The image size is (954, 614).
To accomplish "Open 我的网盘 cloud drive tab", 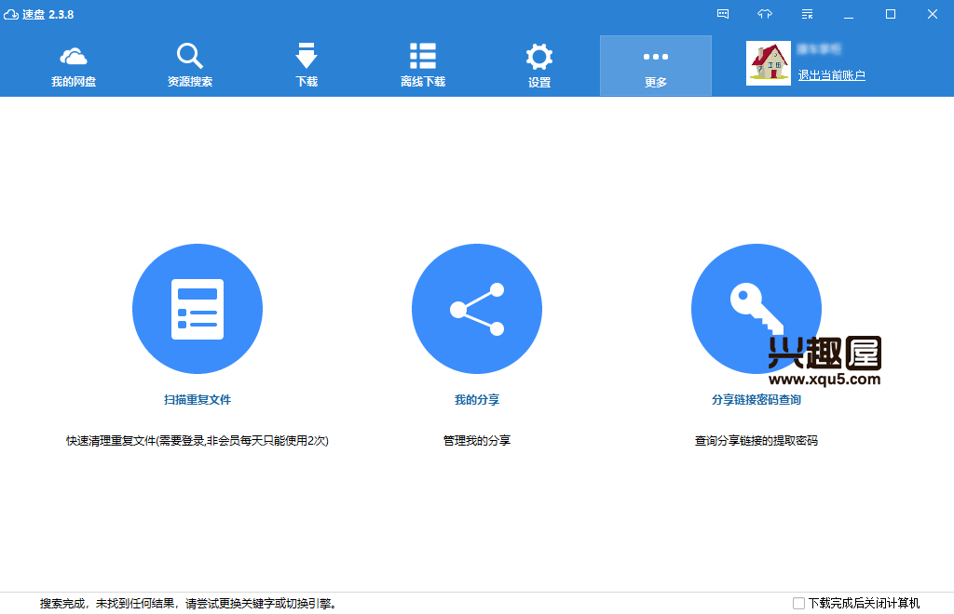I will (74, 65).
